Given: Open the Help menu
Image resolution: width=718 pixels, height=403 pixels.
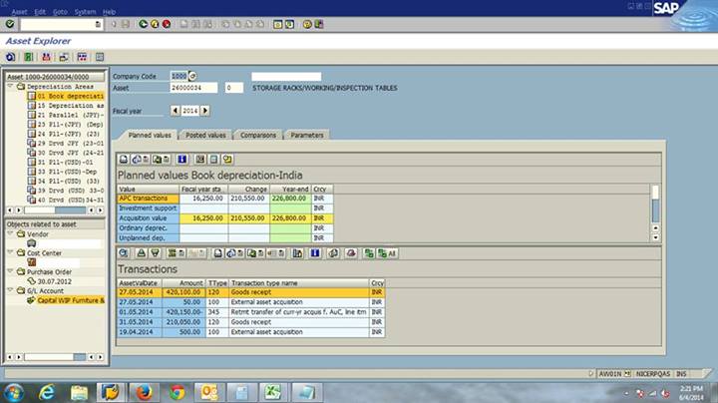Looking at the screenshot, I should (x=109, y=12).
